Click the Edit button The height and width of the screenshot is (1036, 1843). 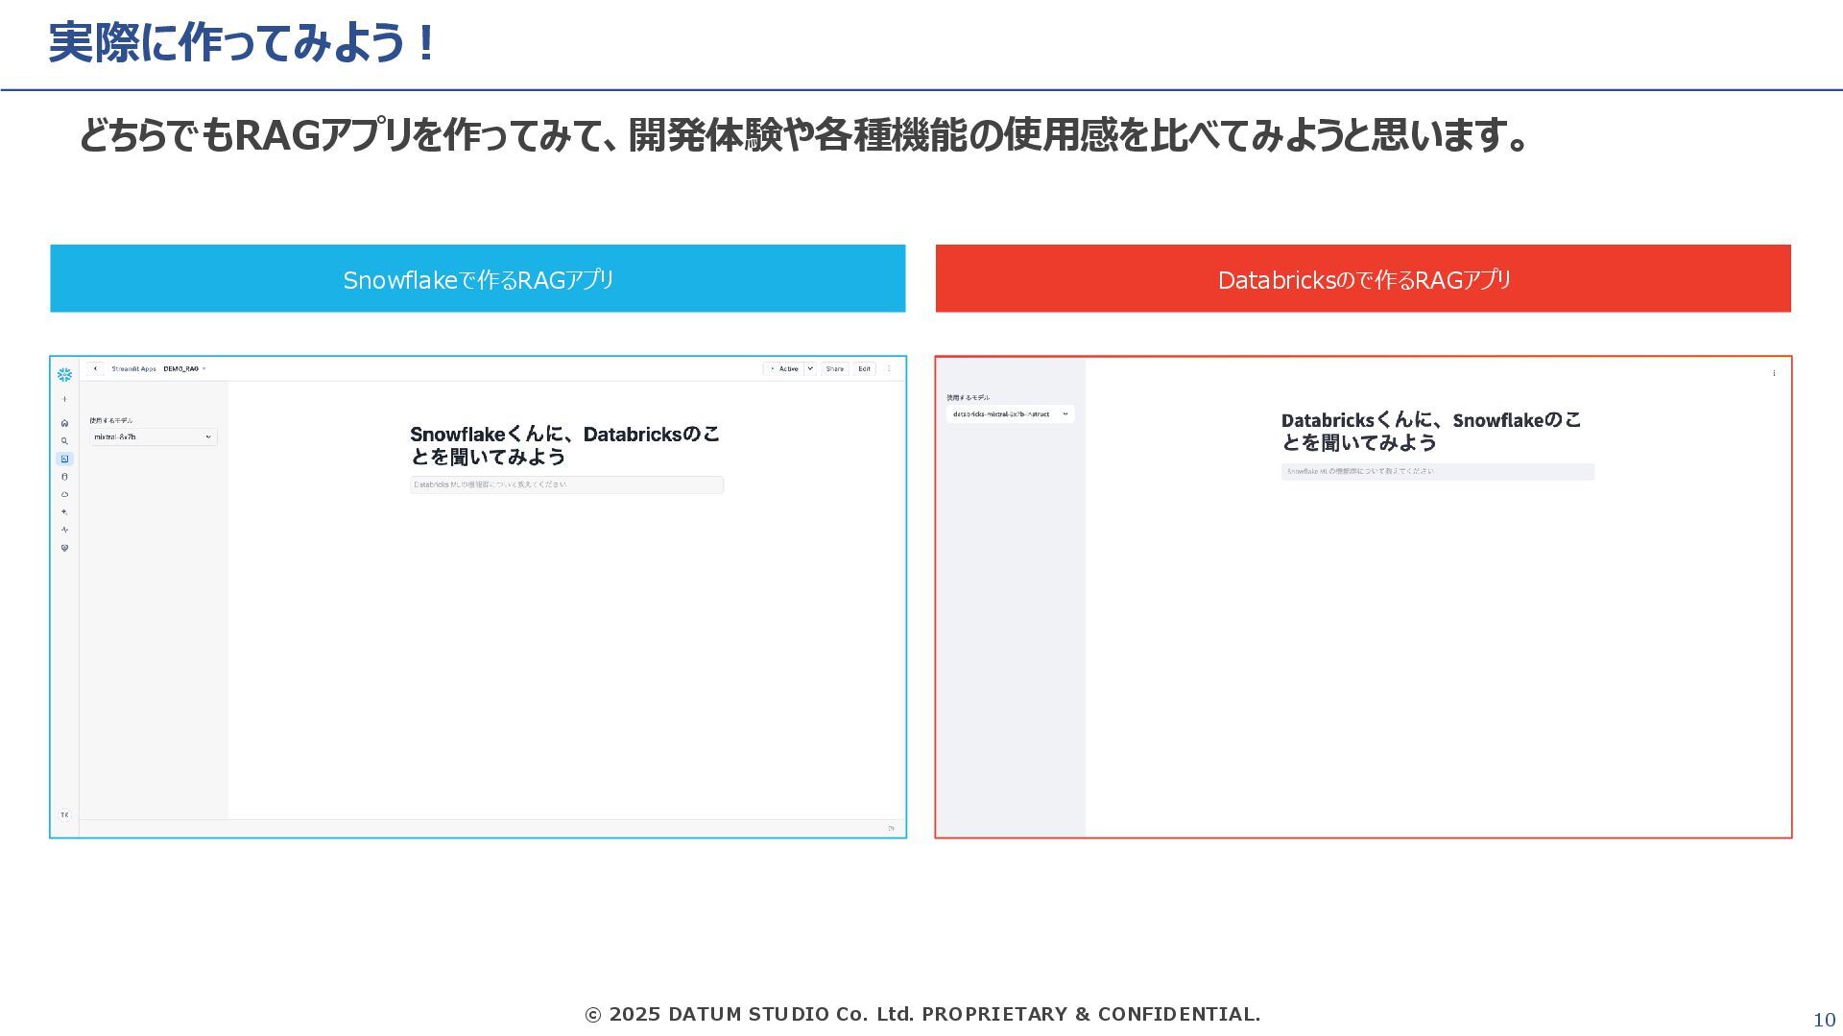click(x=864, y=368)
